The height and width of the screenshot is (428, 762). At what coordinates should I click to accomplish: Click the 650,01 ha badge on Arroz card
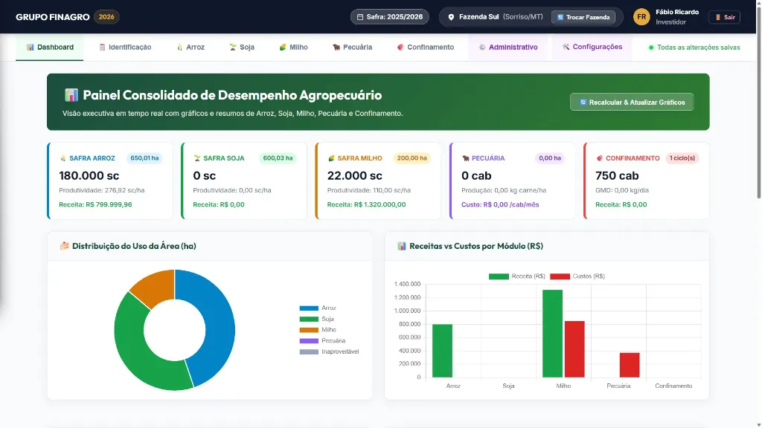pos(144,158)
